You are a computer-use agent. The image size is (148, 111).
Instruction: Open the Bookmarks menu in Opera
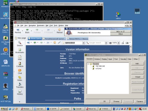click(x=41, y=25)
